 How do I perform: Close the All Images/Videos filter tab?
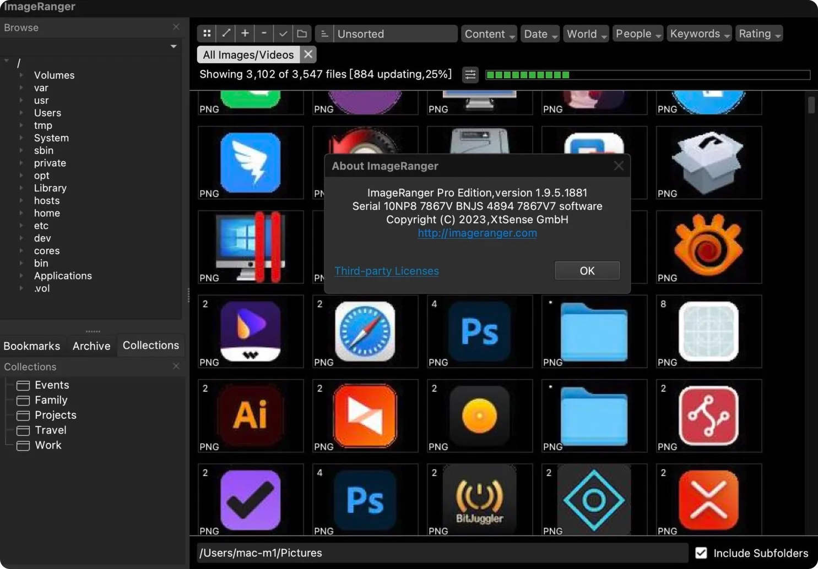pyautogui.click(x=308, y=54)
